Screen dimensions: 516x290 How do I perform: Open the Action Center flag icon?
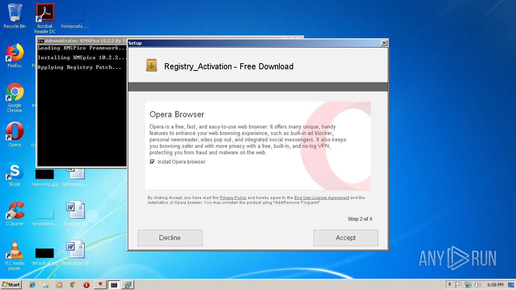point(458,285)
